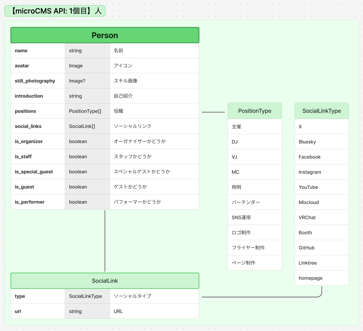Screen dimensions: 363x331
Task: Click the SocialLinkType enum header
Action: click(322, 111)
